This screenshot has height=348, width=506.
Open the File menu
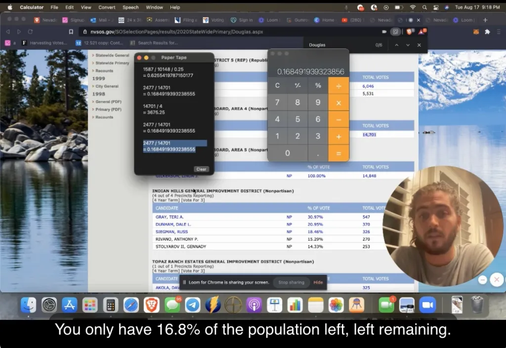[54, 7]
